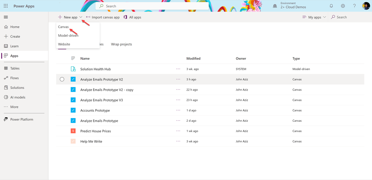Open more options for Help Me Write
Viewport: 372px width, 180px height.
tap(178, 141)
